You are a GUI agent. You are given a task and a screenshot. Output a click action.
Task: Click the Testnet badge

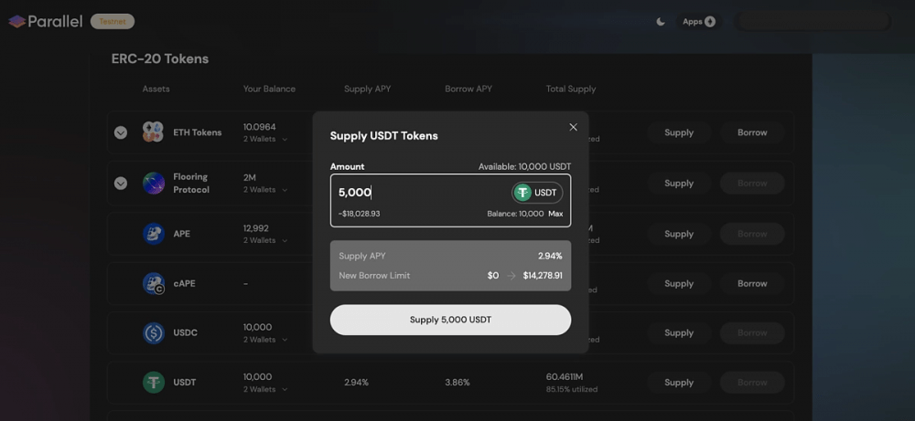point(113,22)
